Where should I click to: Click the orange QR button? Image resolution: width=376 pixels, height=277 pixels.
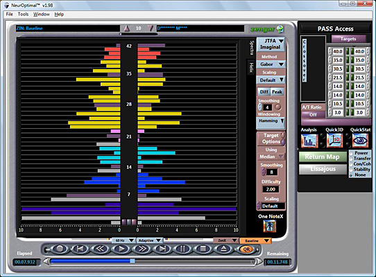tap(246, 249)
